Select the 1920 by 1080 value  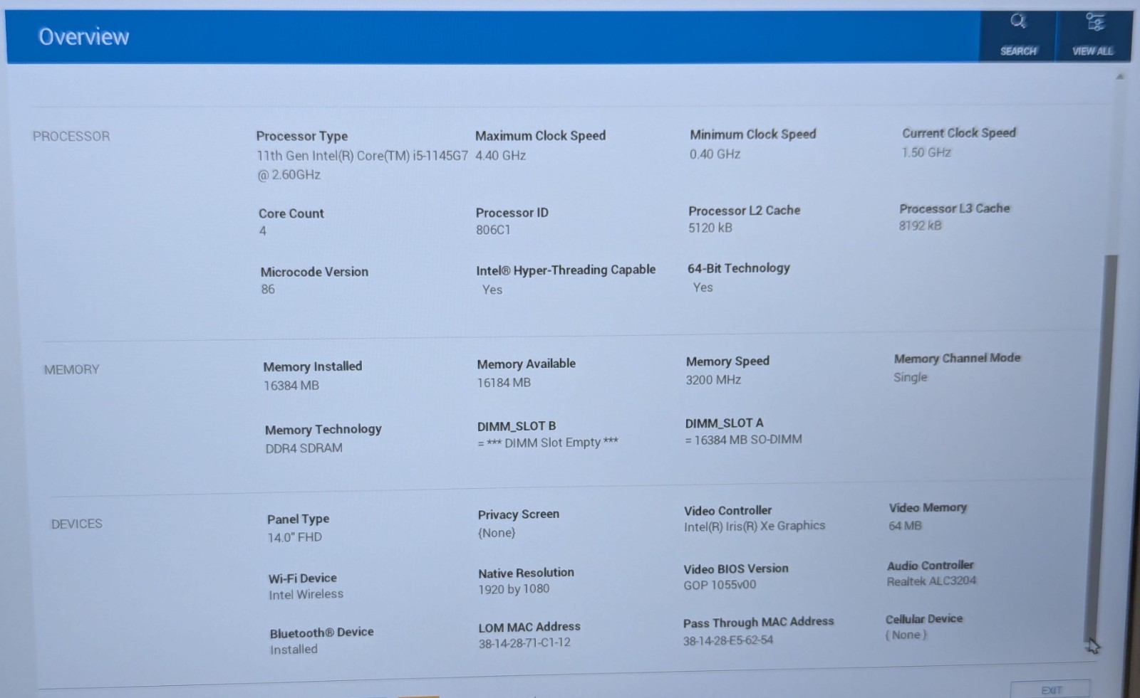click(514, 589)
